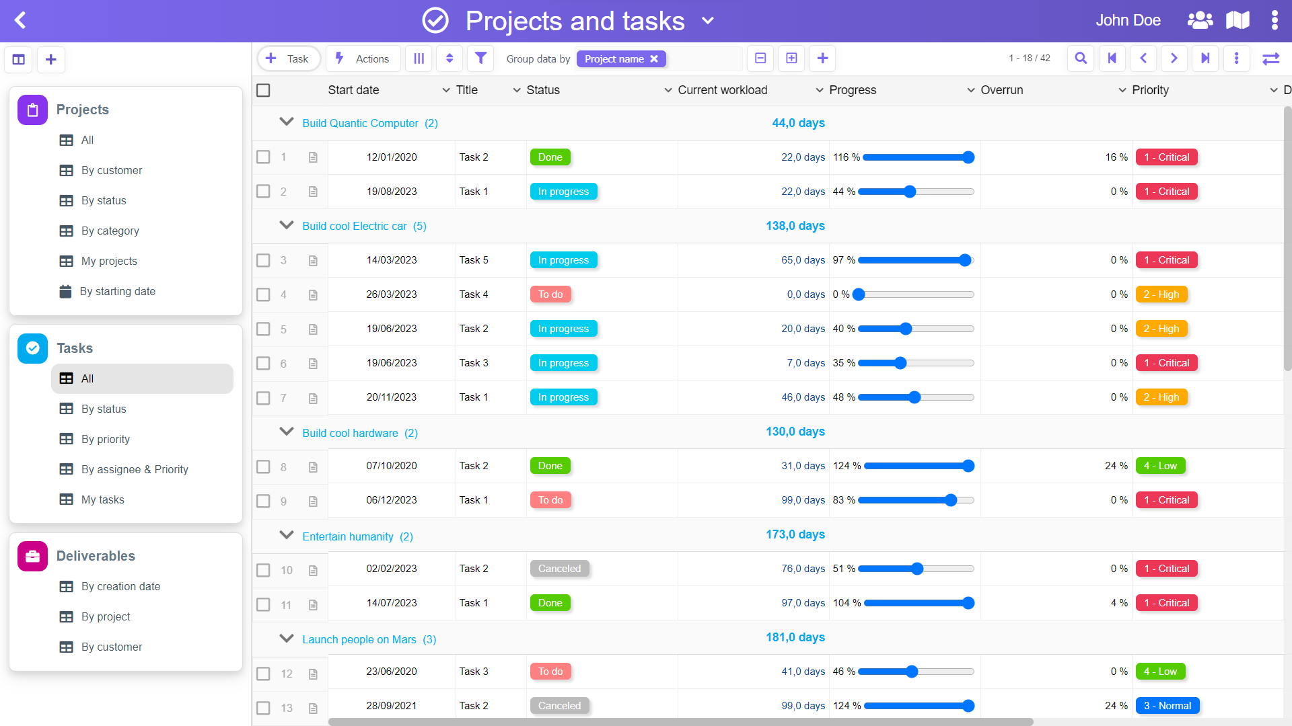Open Tasks By priority view
This screenshot has height=726, width=1292.
105,439
